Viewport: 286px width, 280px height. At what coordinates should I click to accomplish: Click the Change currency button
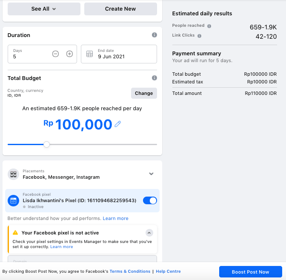coord(144,93)
